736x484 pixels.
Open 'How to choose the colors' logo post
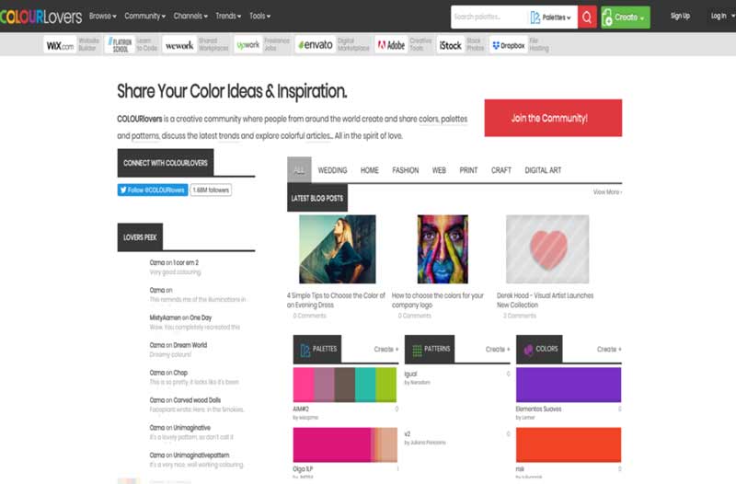[438, 301]
